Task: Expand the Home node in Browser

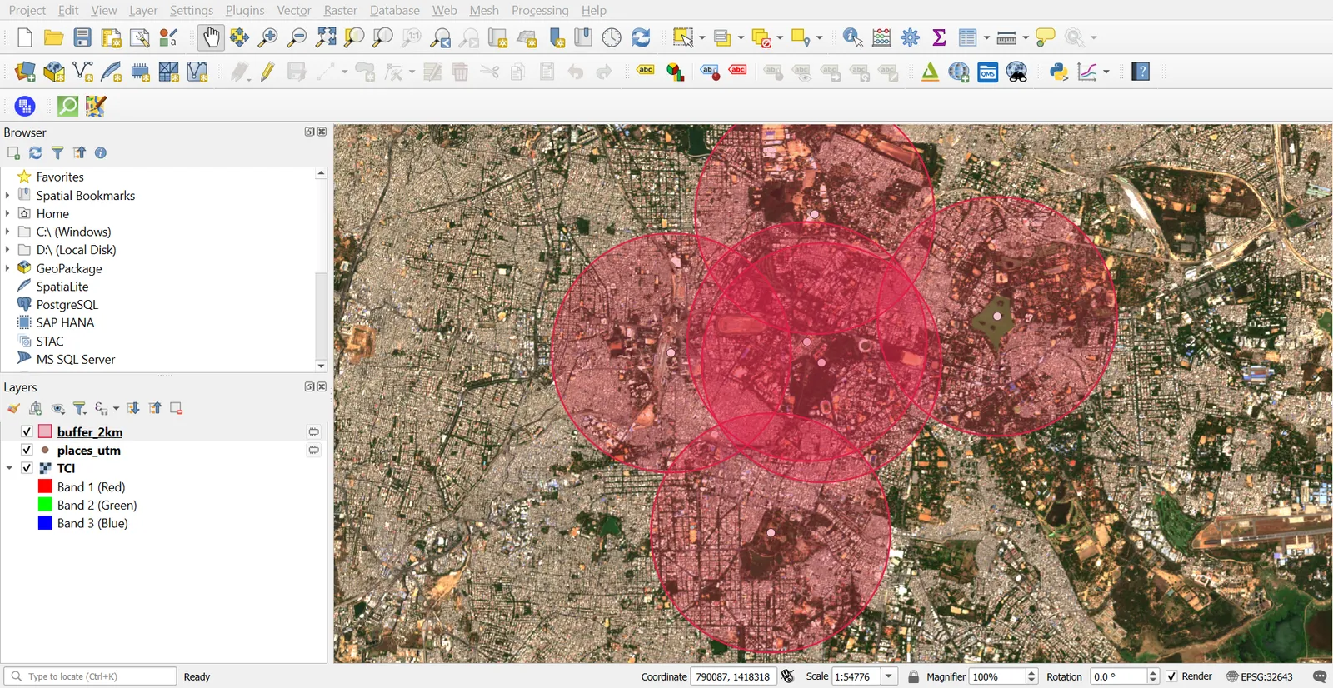Action: coord(7,213)
